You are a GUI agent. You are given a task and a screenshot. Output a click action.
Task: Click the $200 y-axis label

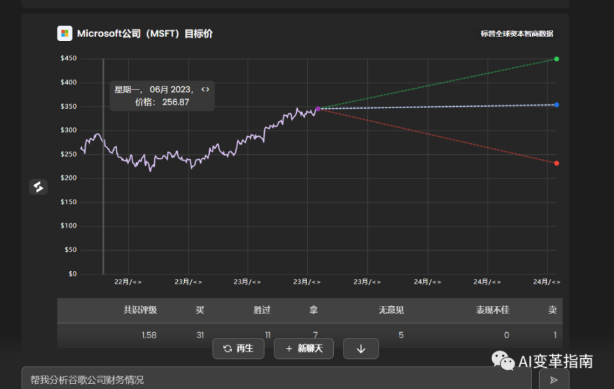pos(68,178)
